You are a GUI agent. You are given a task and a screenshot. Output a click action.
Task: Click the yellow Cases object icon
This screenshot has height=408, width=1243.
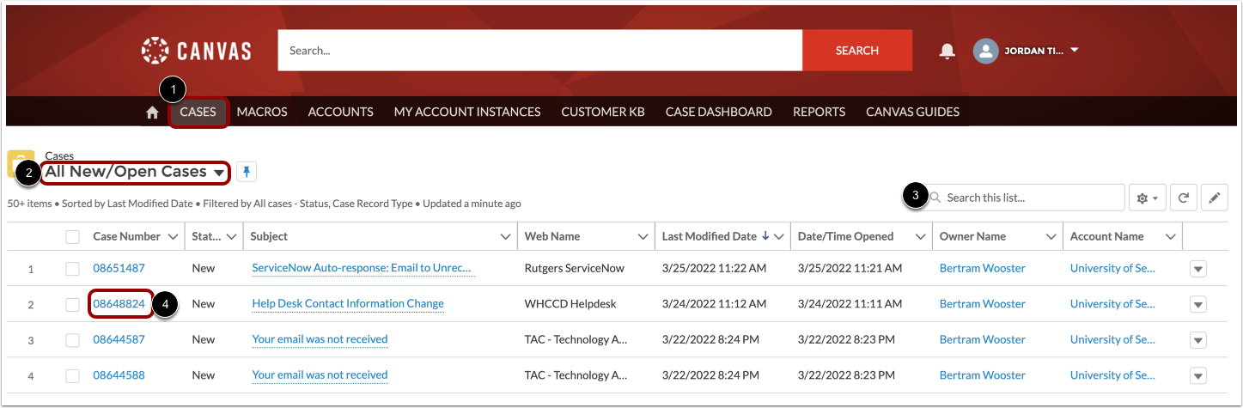point(21,163)
